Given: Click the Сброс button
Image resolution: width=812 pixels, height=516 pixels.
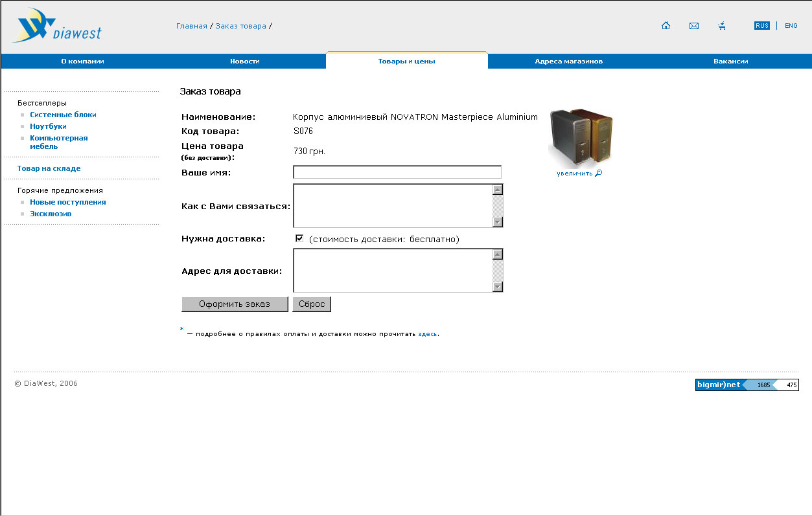Looking at the screenshot, I should (312, 304).
